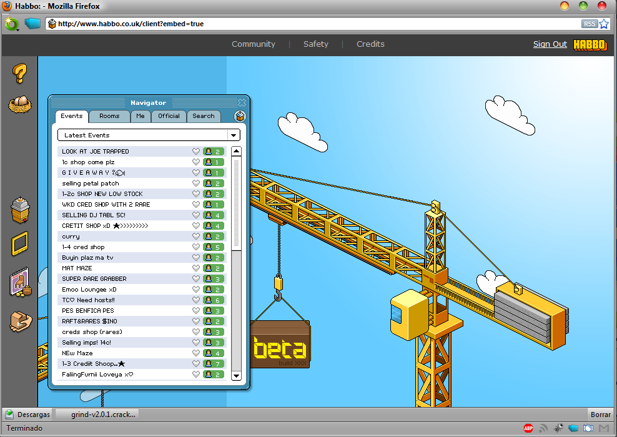Toggle heart for 'MAT MAZE' event
Screen dimensions: 617x437
pyautogui.click(x=196, y=268)
